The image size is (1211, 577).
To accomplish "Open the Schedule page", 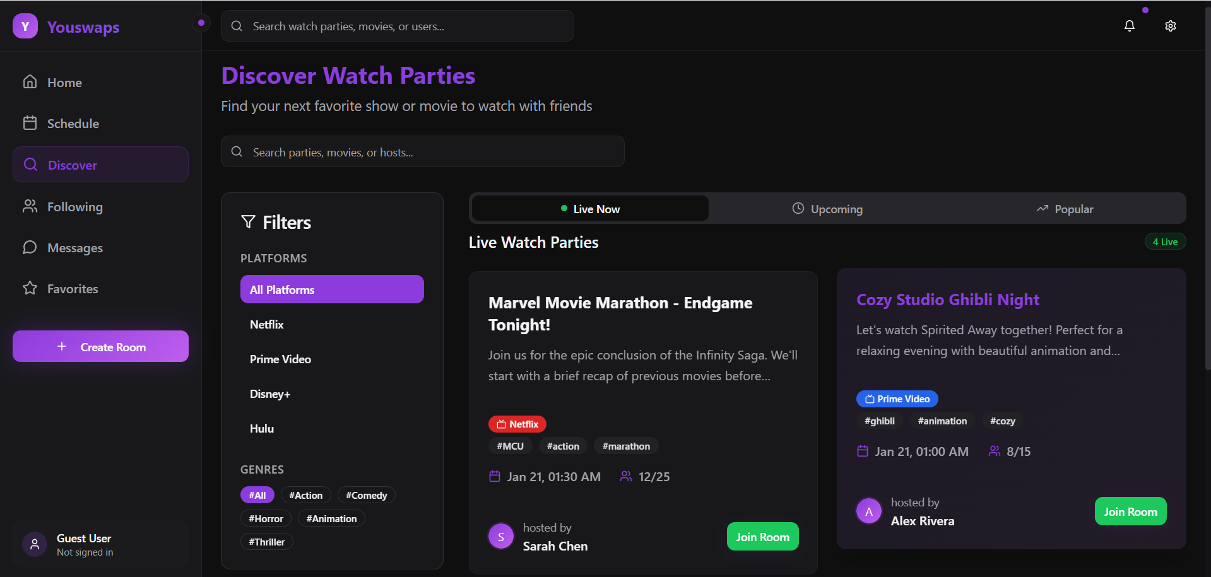I will (x=73, y=124).
